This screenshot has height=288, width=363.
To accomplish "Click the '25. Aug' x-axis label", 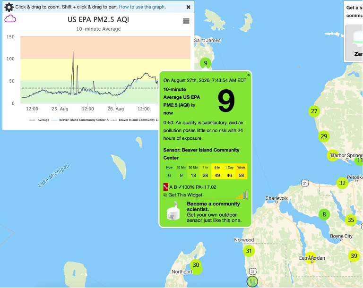I will [x=60, y=109].
